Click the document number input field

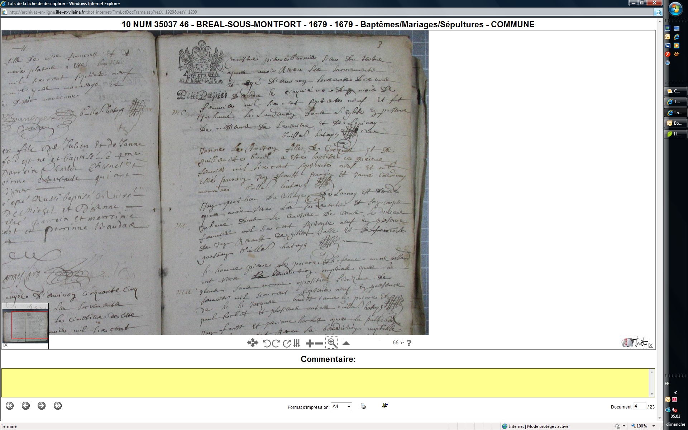click(x=639, y=406)
